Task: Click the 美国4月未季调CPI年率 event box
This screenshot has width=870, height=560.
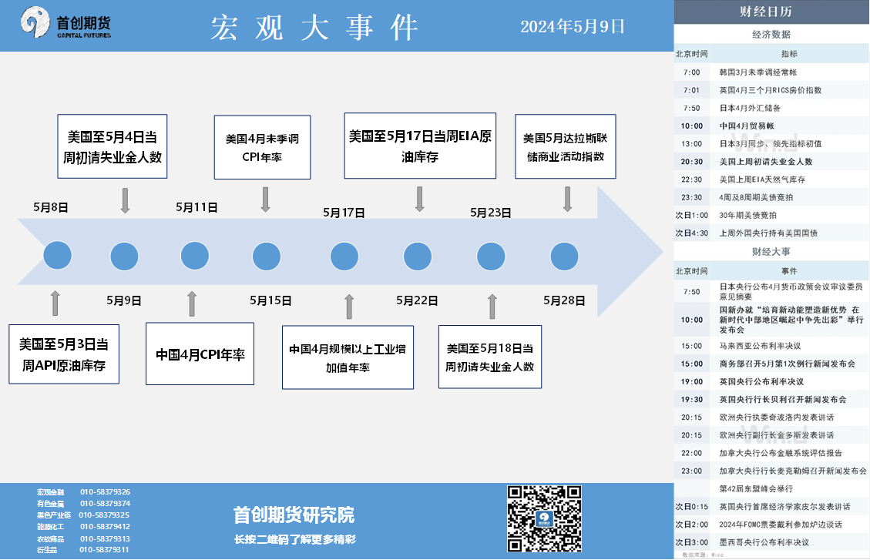Action: click(263, 147)
